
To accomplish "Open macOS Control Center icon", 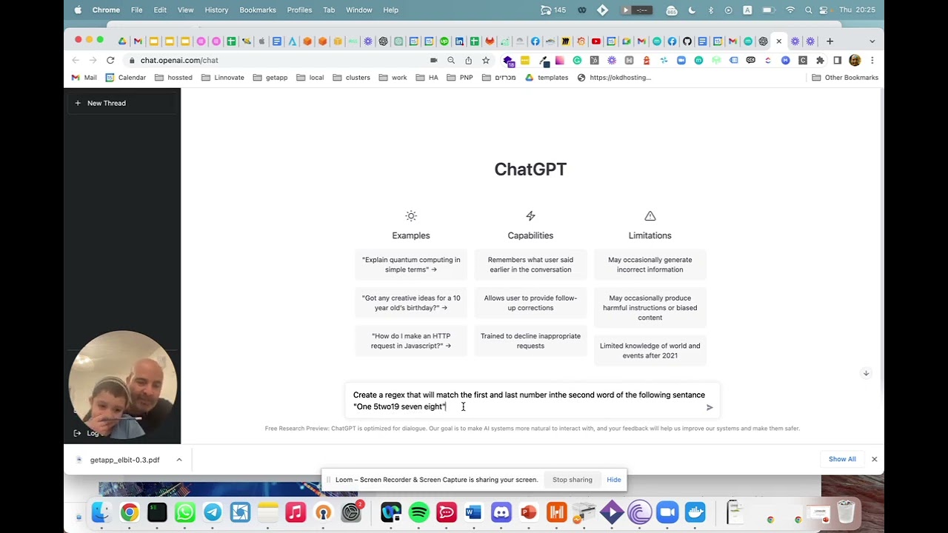I will [825, 10].
